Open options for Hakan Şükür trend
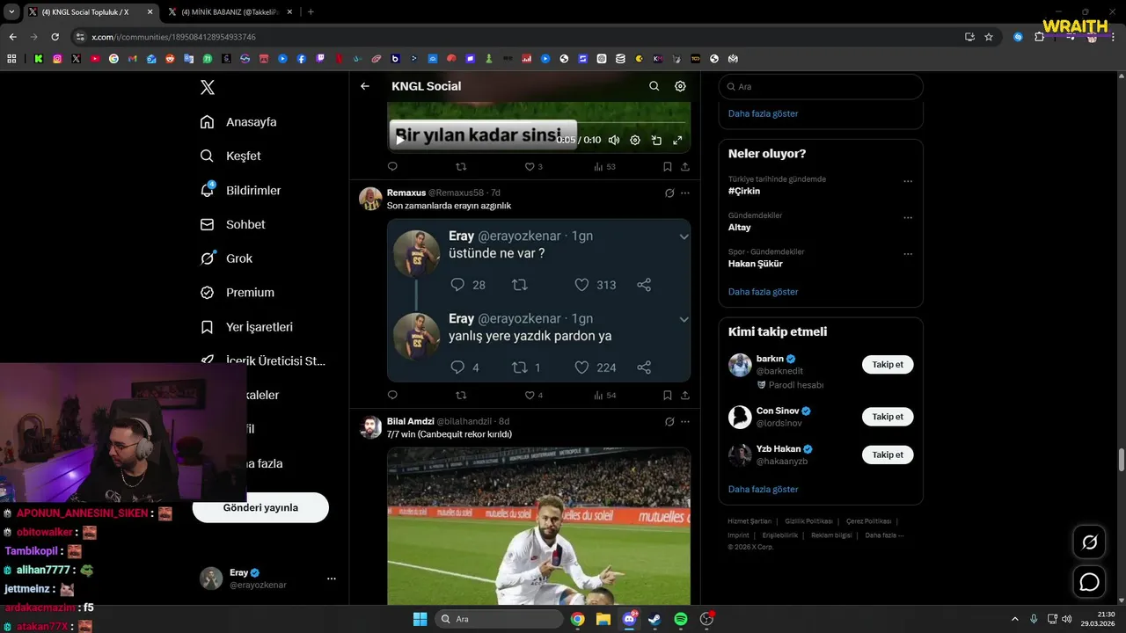The height and width of the screenshot is (633, 1126). [908, 254]
